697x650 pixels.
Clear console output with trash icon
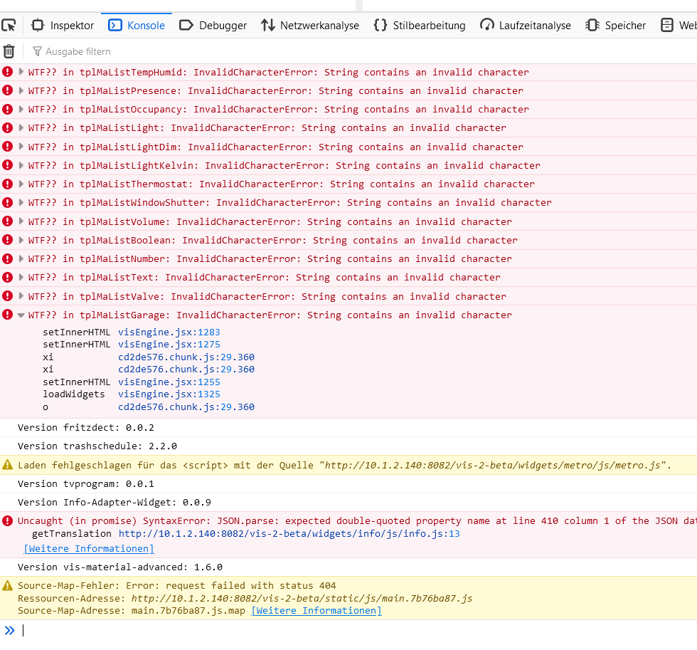coord(9,51)
